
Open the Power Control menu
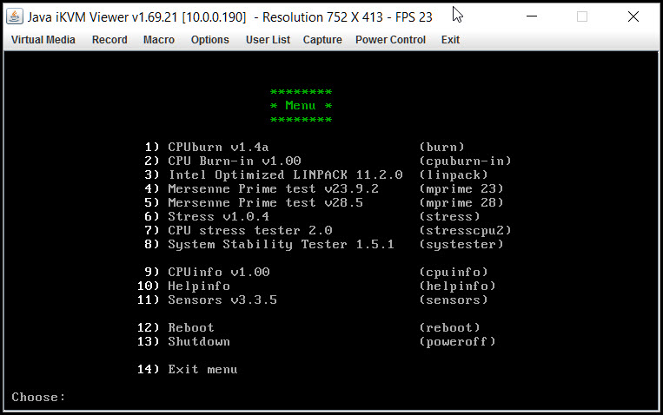[x=390, y=40]
